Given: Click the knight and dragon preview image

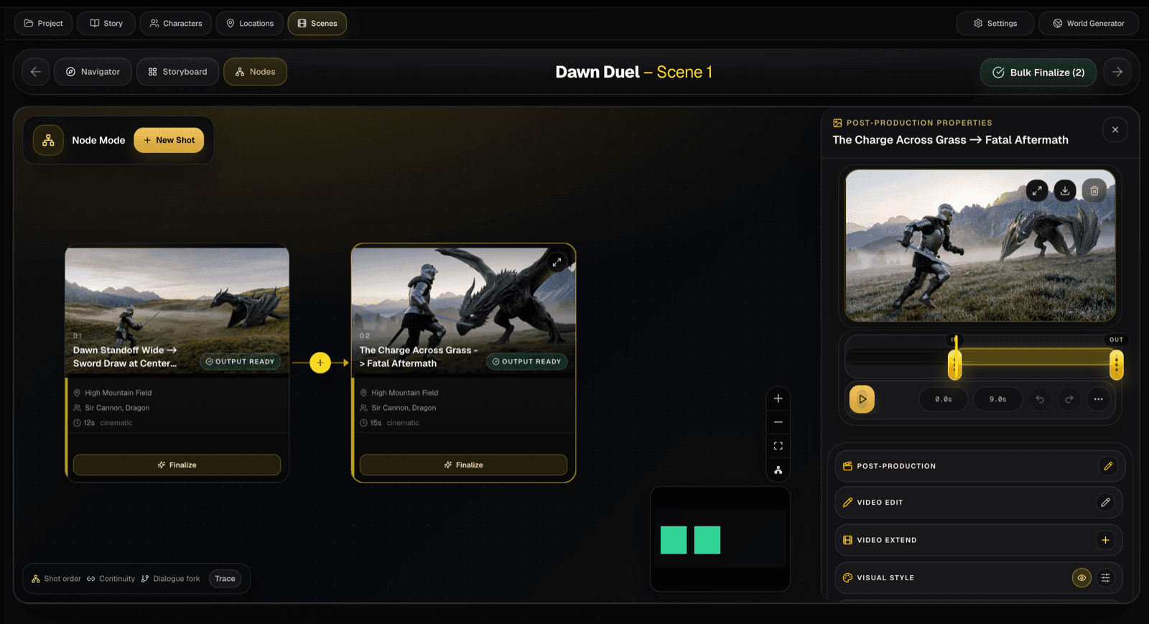Looking at the screenshot, I should pos(980,246).
